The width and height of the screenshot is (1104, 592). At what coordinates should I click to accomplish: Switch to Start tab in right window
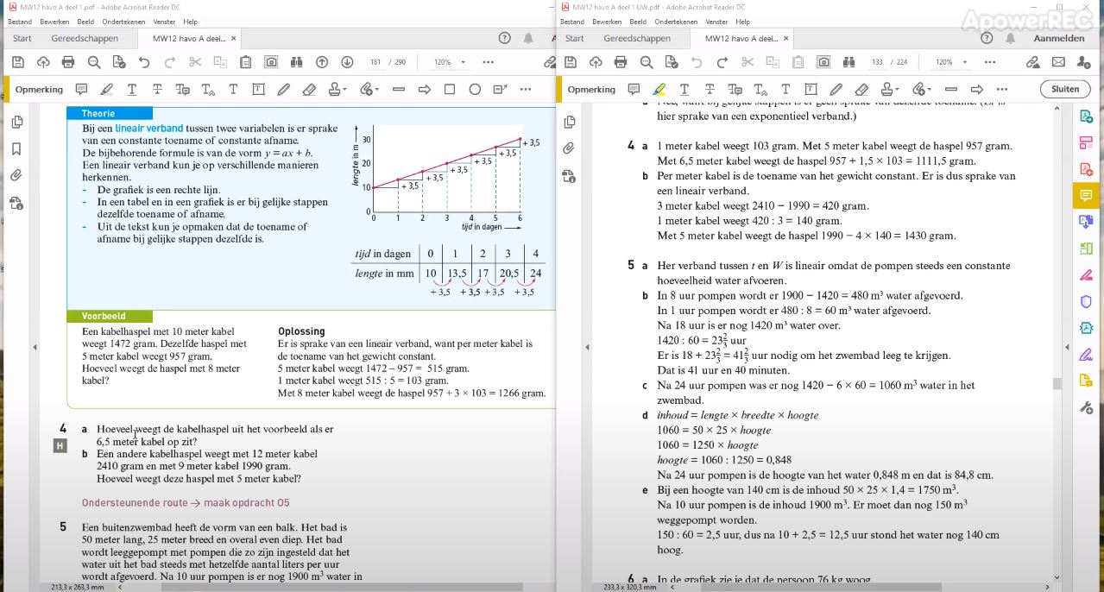[575, 38]
